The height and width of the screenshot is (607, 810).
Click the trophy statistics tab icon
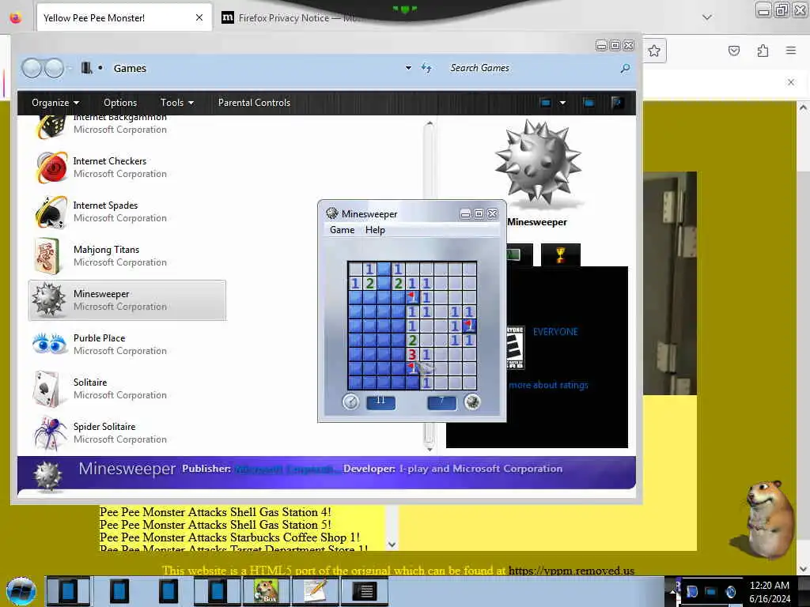(561, 255)
